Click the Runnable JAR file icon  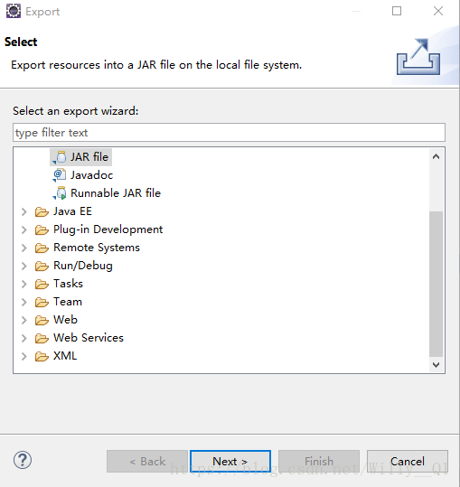click(x=59, y=193)
